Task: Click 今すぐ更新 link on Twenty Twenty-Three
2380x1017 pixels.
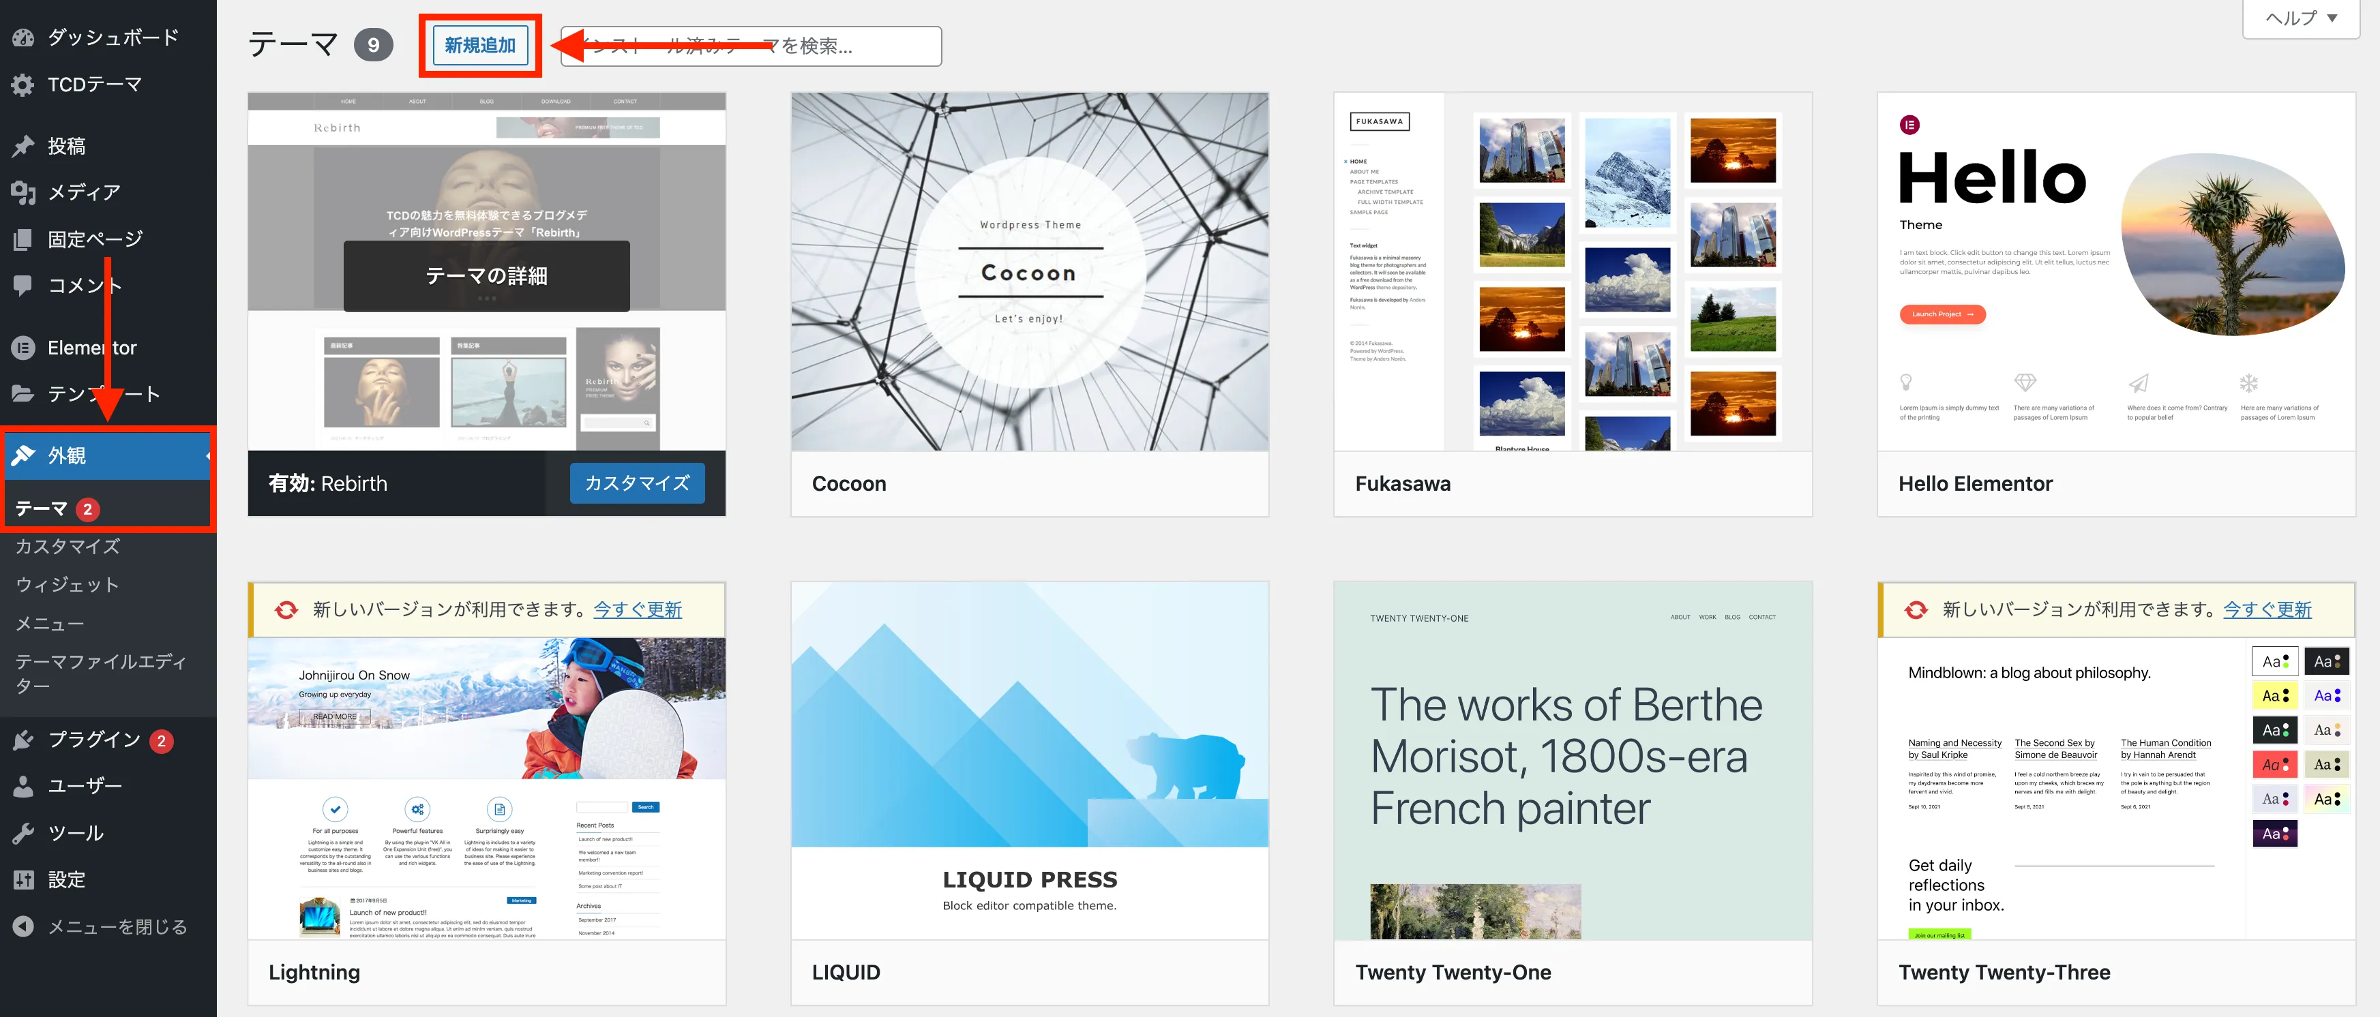Action: [2267, 609]
